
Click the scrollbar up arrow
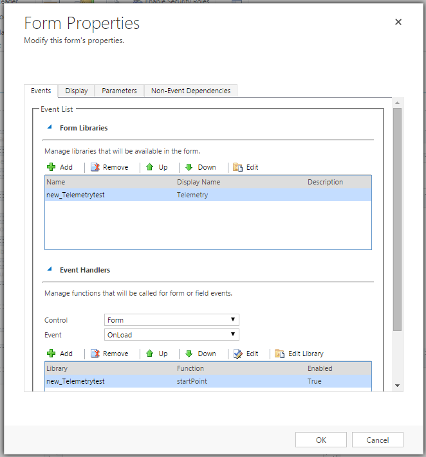(x=398, y=103)
